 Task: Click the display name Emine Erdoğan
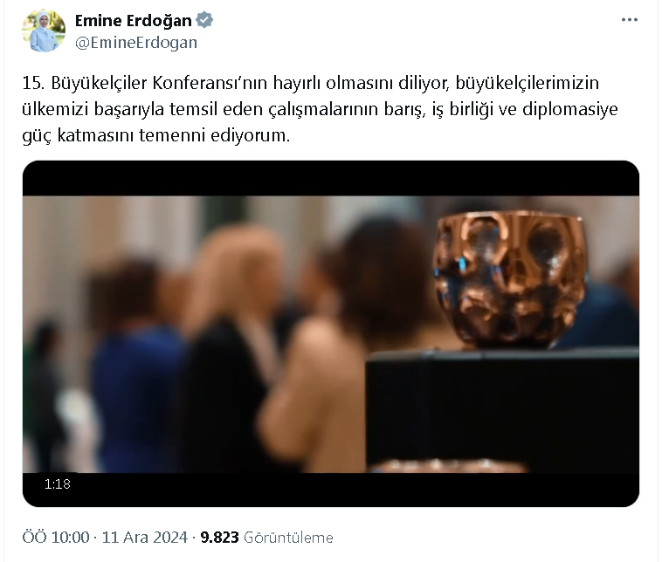pyautogui.click(x=133, y=20)
